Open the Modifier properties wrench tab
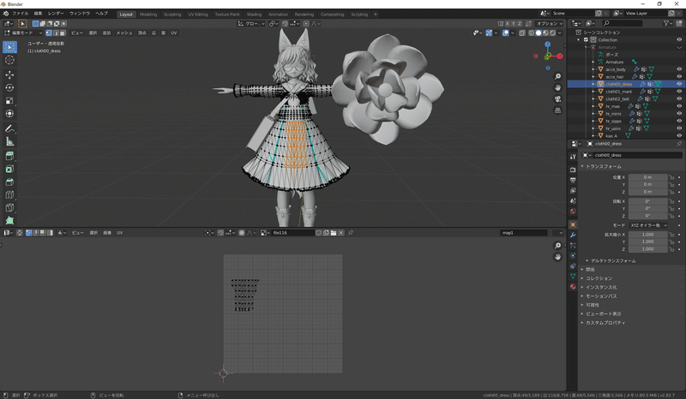The width and height of the screenshot is (686, 399). [x=573, y=234]
